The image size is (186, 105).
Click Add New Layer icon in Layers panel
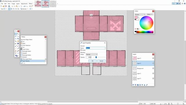pyautogui.click(x=133, y=85)
